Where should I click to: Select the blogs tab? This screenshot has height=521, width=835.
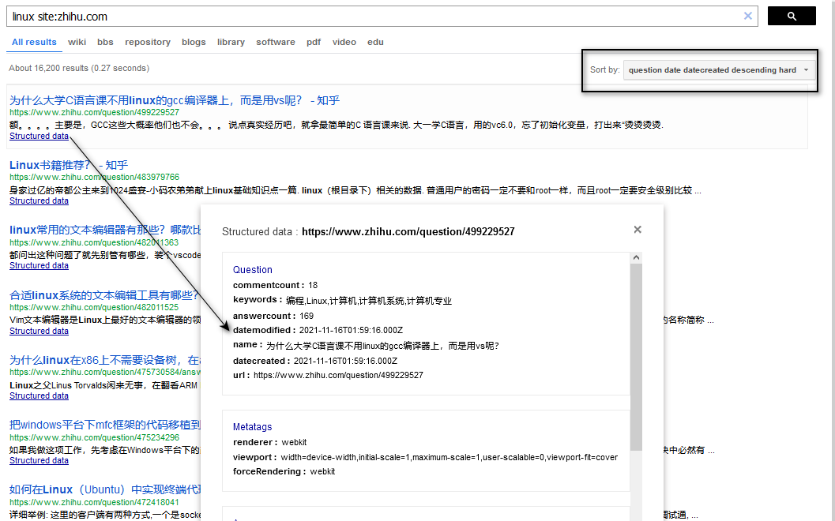(194, 42)
